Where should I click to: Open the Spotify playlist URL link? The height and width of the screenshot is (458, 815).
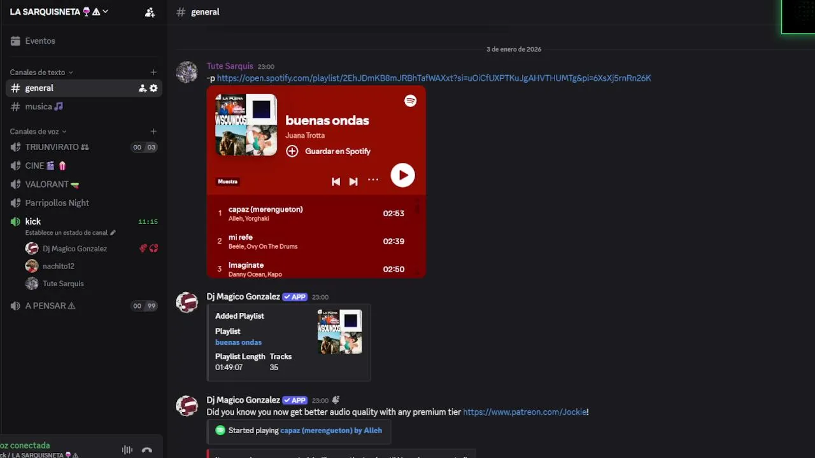[x=434, y=78]
